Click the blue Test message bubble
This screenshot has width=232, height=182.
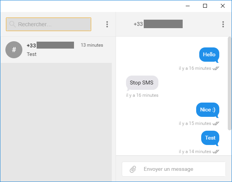pyautogui.click(x=210, y=138)
